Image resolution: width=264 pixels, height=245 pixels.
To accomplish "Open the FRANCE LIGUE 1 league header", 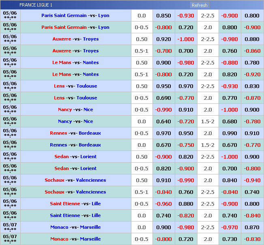I will (x=36, y=5).
